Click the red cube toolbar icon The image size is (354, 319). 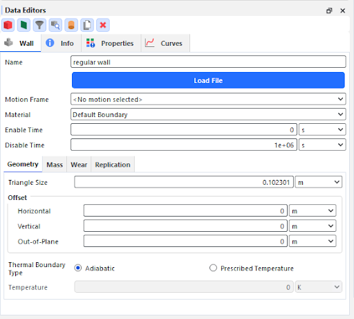8,25
